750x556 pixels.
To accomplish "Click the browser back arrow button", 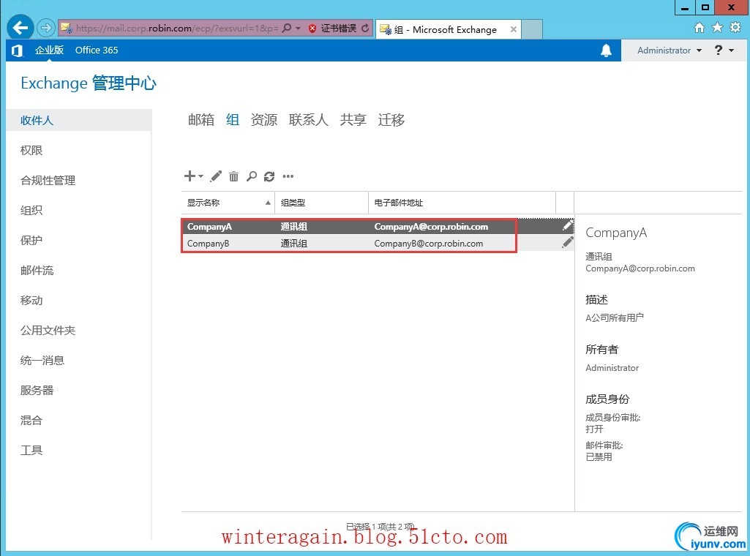I will [20, 28].
